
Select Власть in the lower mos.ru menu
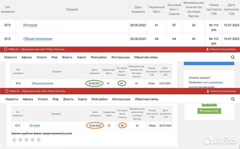coord(68,99)
